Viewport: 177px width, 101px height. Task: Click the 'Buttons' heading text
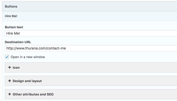pos(11,6)
